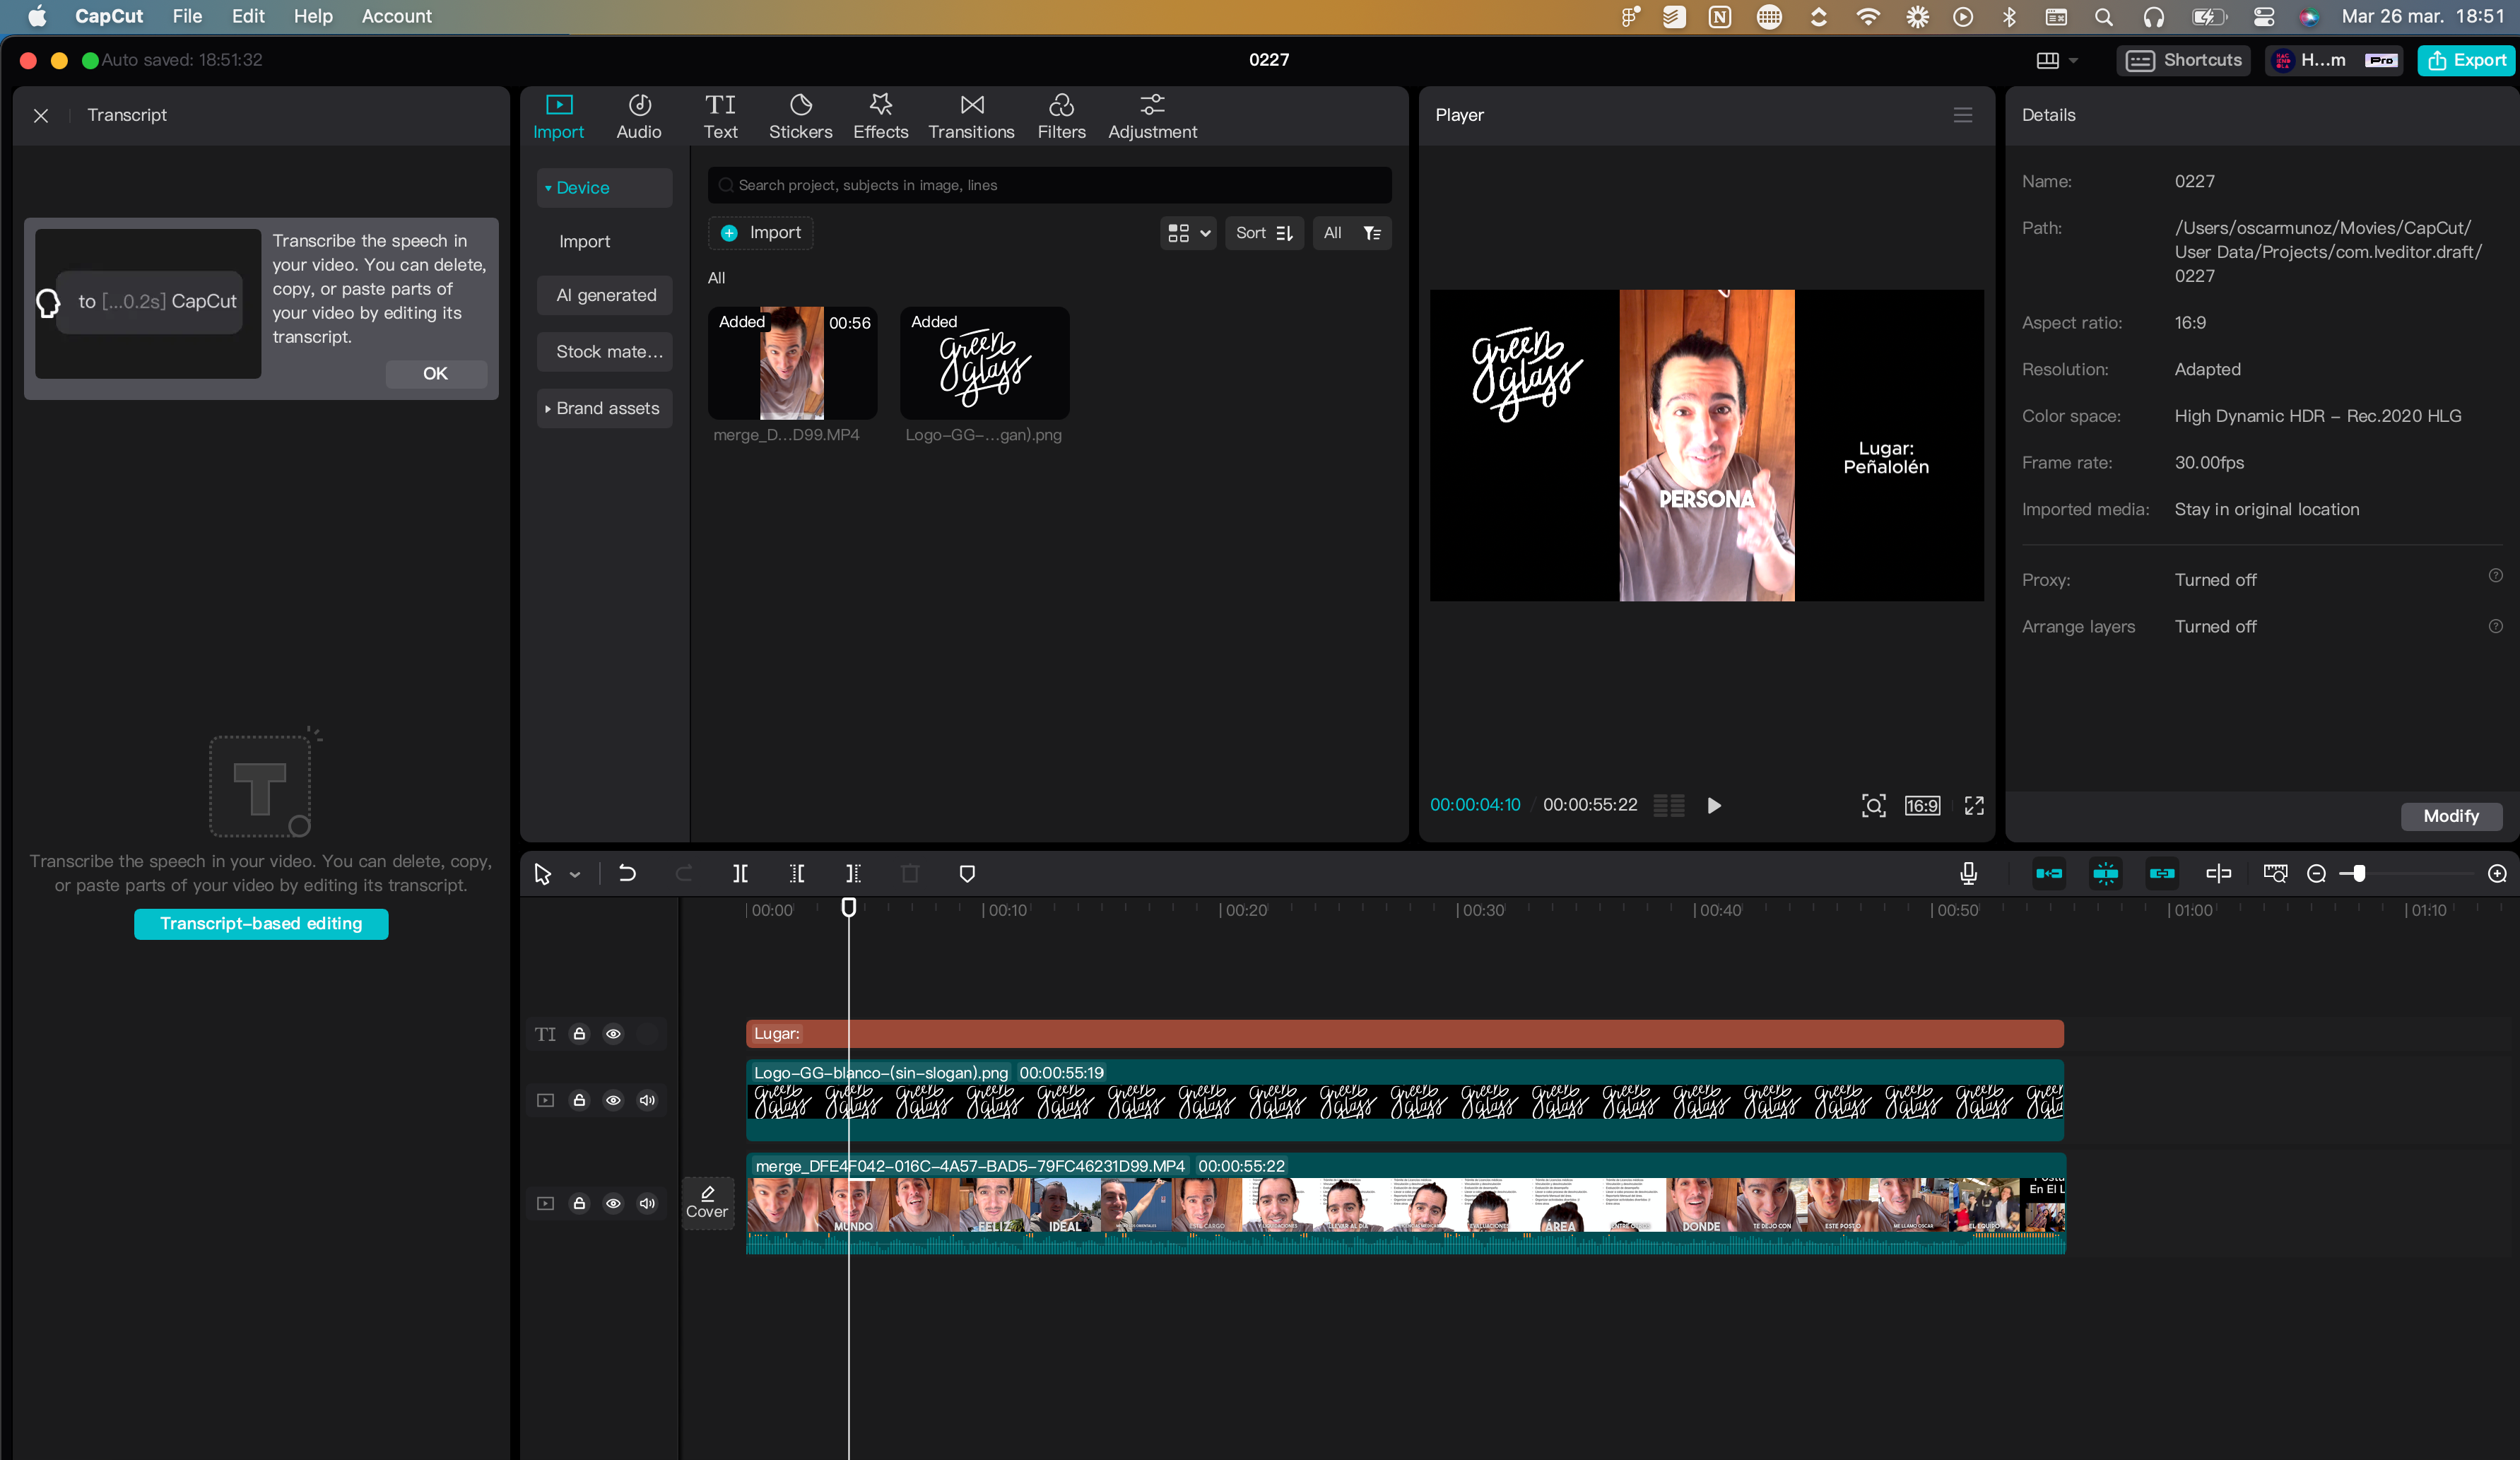
Task: Hide the Lugar text track with eye icon
Action: [x=613, y=1033]
